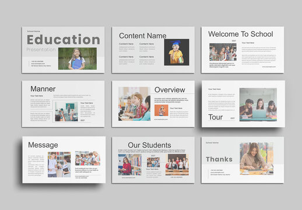The width and height of the screenshot is (302, 210).
Task: Click the children group photo on Message slide
Action: (x=87, y=158)
